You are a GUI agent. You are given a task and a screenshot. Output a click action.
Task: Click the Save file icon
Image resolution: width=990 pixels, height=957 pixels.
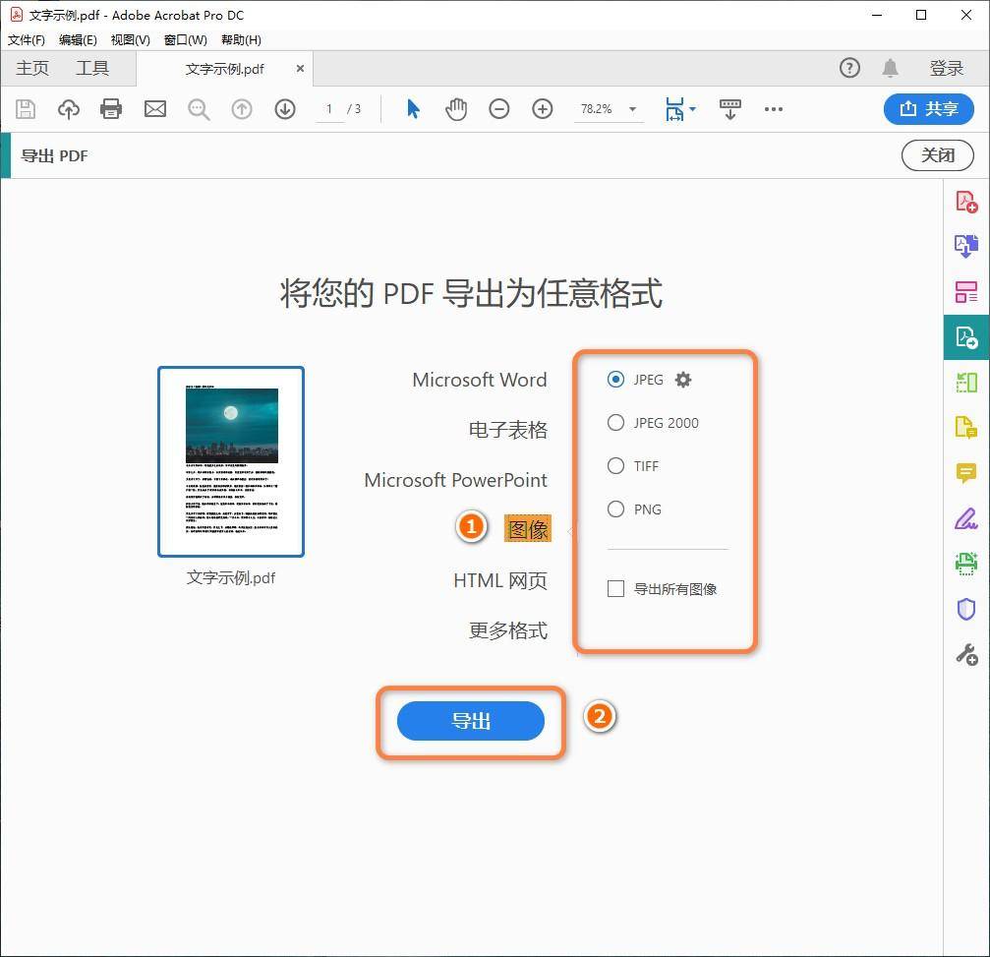click(26, 109)
